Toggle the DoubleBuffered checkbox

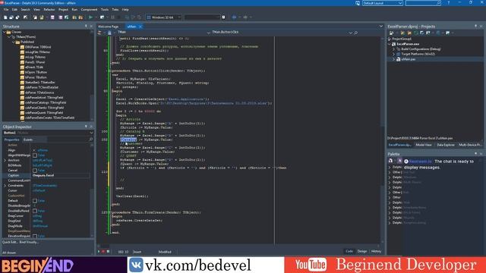point(35,211)
